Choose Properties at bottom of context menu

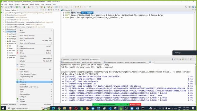click(x=23, y=104)
